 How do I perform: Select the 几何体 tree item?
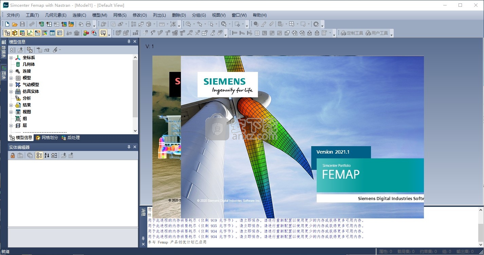click(x=29, y=64)
